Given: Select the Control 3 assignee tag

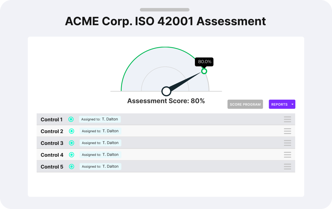Looking at the screenshot, I should (x=100, y=143).
